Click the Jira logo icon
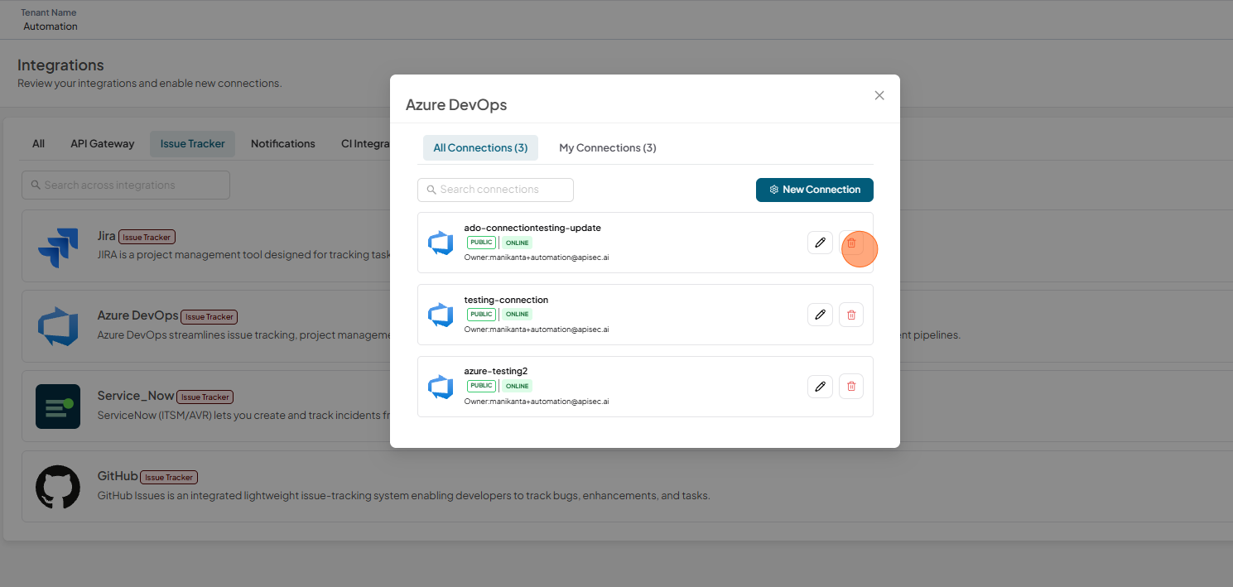This screenshot has height=587, width=1233. point(58,247)
